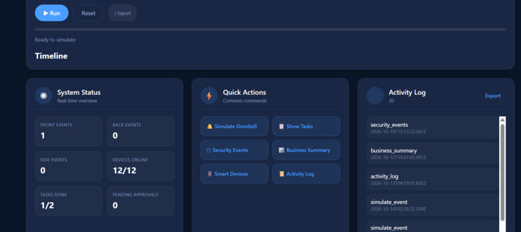Start the simulation with the Run button
The width and height of the screenshot is (521, 232).
(52, 14)
